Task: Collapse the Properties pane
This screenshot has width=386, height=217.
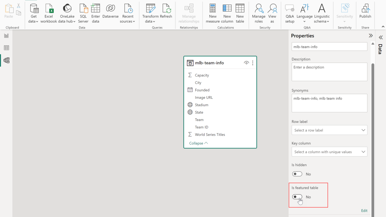Action: (x=371, y=36)
